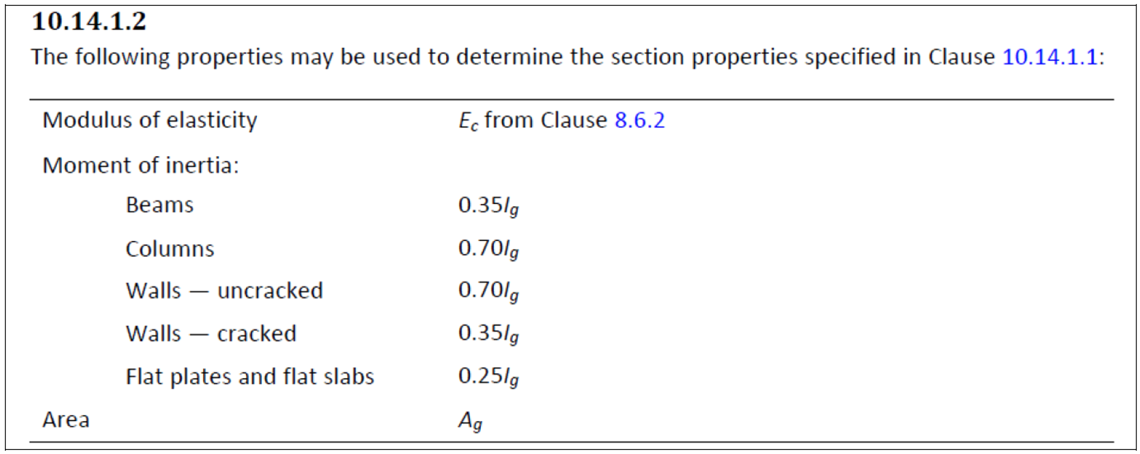Click the 'Beams' row label
Screen dimensions: 1140x454
point(159,206)
